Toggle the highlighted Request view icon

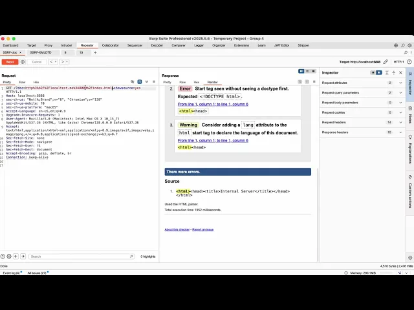click(x=140, y=82)
